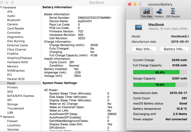
Task: Open the This Mac tab icon
Action: pyautogui.click(x=147, y=11)
